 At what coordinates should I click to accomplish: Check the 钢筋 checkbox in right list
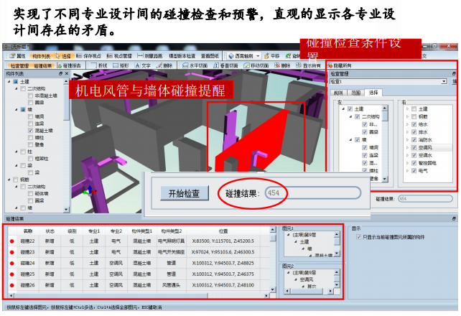[x=414, y=116]
